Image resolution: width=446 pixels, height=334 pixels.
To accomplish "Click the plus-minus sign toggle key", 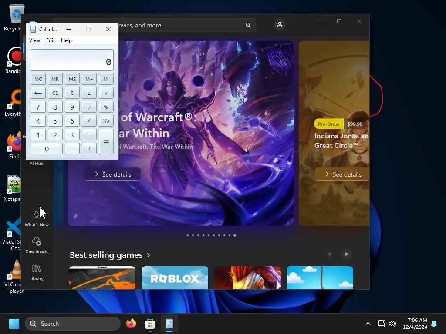I will [x=89, y=93].
